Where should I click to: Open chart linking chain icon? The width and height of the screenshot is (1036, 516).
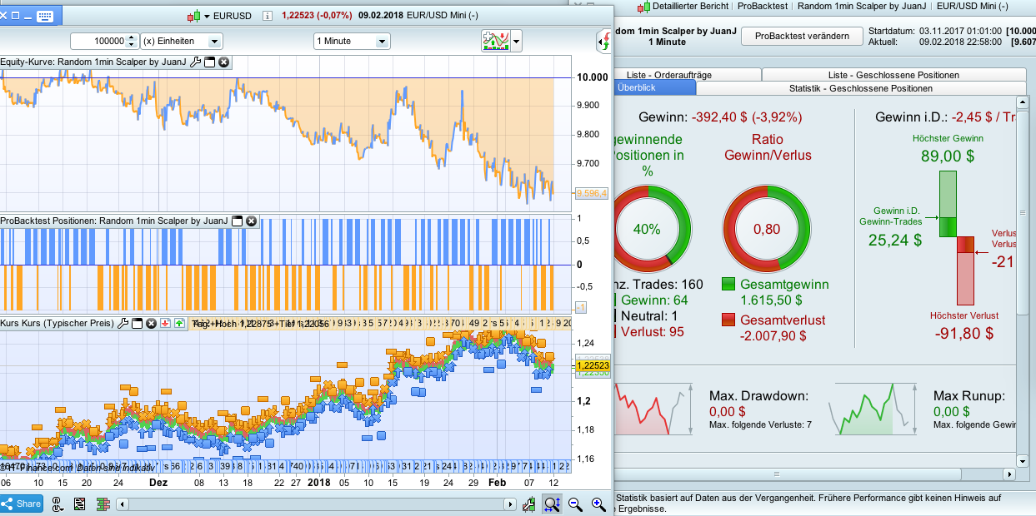pyautogui.click(x=58, y=504)
